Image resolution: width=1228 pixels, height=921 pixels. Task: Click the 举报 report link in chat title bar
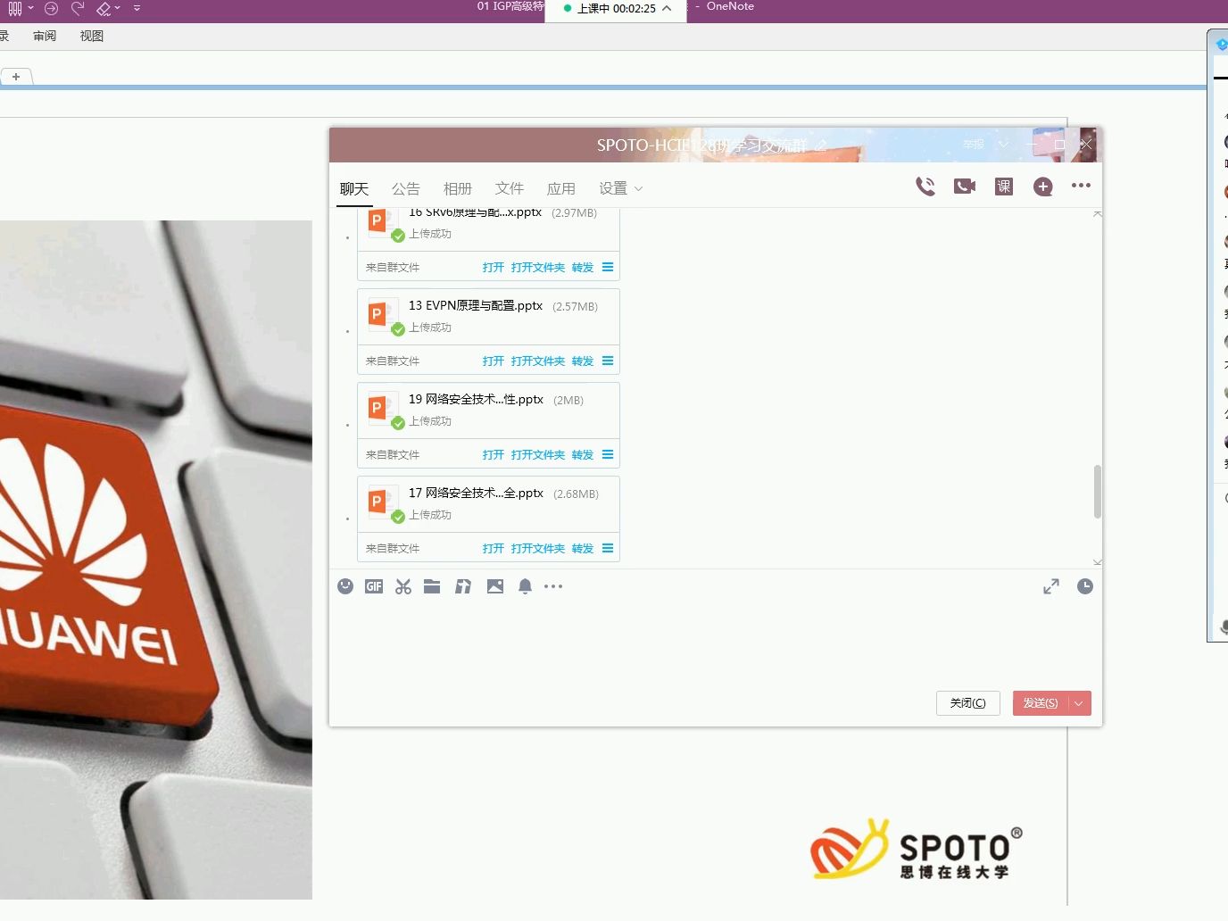(974, 145)
